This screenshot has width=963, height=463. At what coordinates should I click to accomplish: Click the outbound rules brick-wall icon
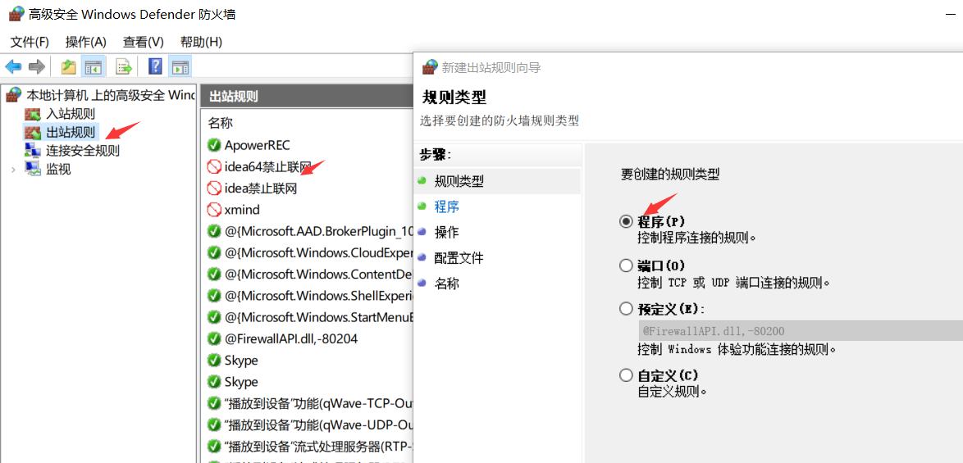pos(31,132)
